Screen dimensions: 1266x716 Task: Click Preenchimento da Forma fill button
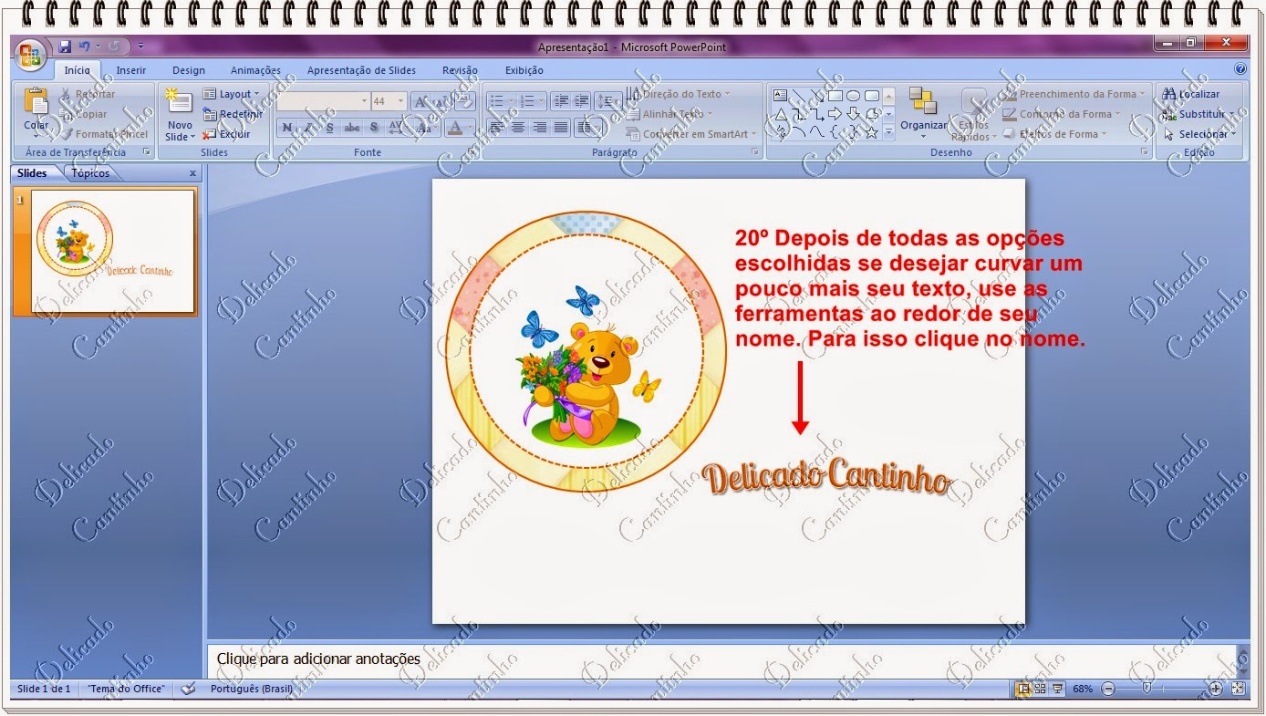click(x=1074, y=94)
